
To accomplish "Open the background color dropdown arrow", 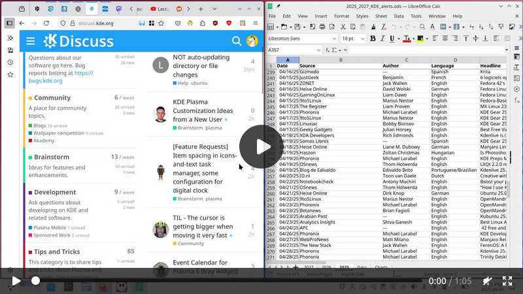I will pos(427,39).
